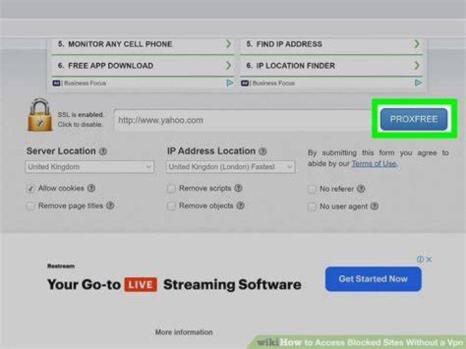
Task: Toggle the Allow cookies checkbox
Action: (x=30, y=188)
